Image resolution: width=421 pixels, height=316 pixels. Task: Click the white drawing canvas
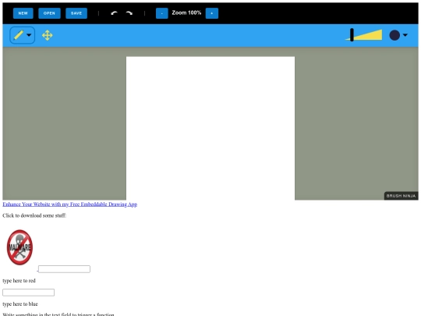pyautogui.click(x=210, y=128)
